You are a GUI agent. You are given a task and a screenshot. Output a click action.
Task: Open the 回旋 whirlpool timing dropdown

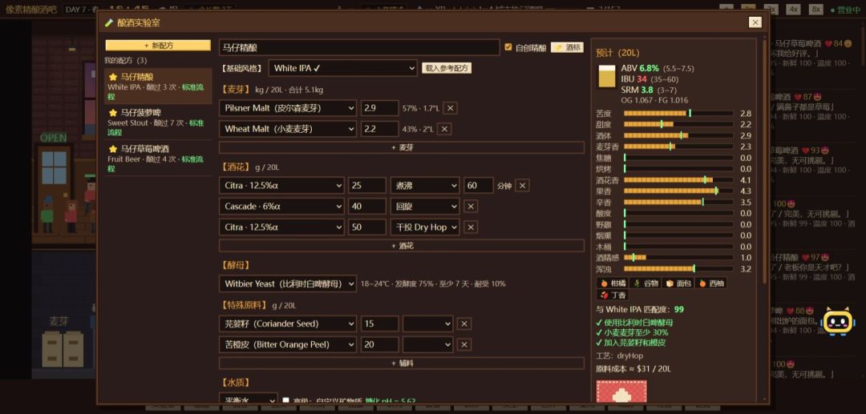[x=425, y=206]
